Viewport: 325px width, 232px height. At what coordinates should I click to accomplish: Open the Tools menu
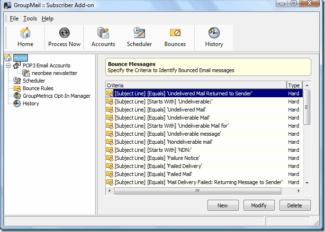tap(30, 19)
